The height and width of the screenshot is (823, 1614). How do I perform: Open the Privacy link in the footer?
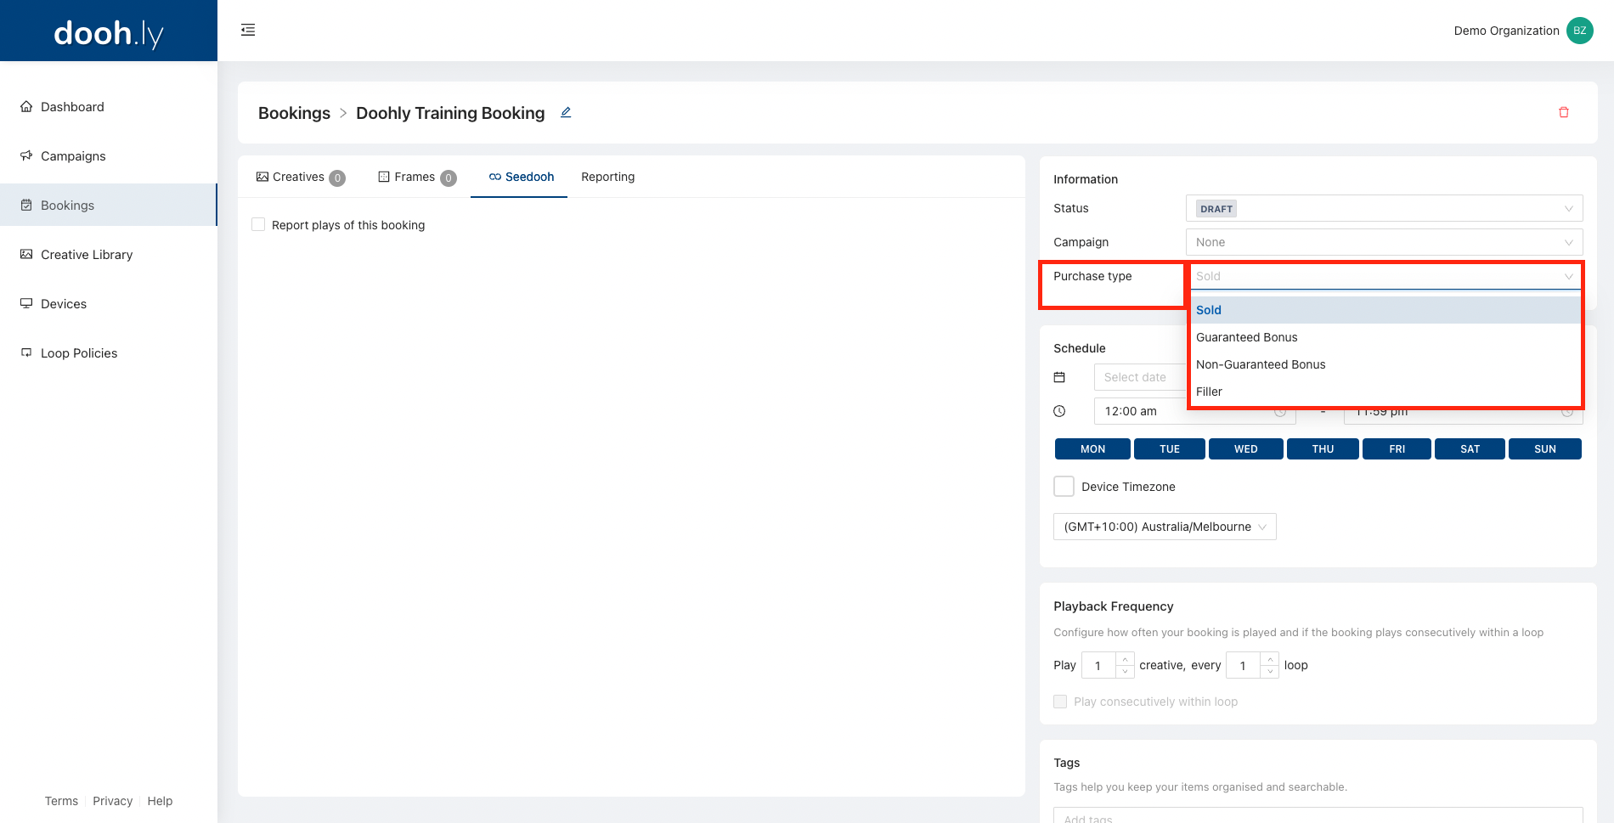tap(112, 801)
